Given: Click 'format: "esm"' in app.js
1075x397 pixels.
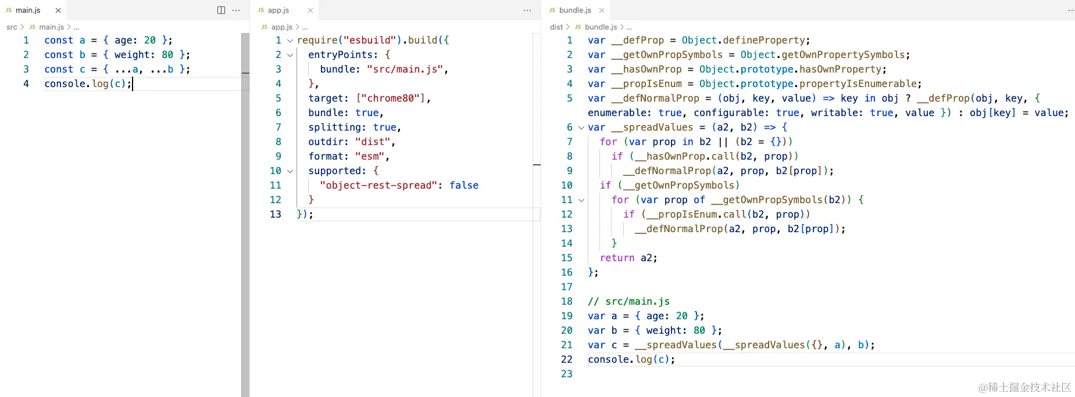Looking at the screenshot, I should [x=347, y=156].
